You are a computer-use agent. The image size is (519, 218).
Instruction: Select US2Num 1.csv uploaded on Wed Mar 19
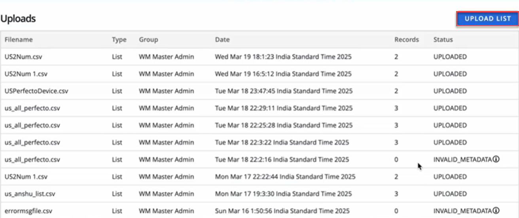[x=26, y=74]
